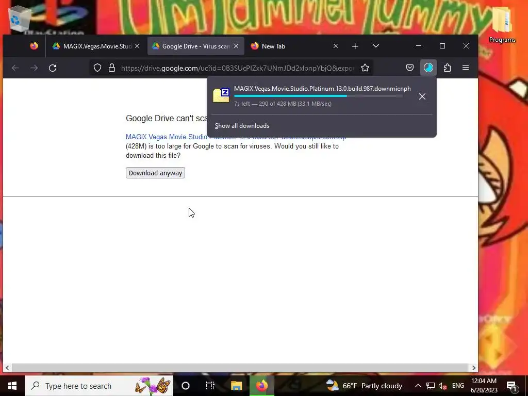Open the 66°F Partly cloudy weather widget
Viewport: 528px width, 396px height.
click(365, 386)
